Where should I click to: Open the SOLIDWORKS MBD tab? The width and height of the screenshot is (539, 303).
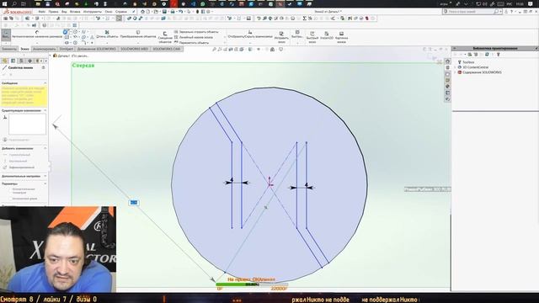(134, 49)
